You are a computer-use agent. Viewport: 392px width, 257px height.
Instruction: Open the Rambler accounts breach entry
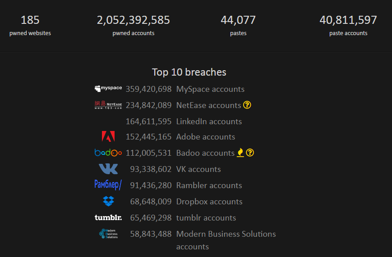pyautogui.click(x=209, y=185)
